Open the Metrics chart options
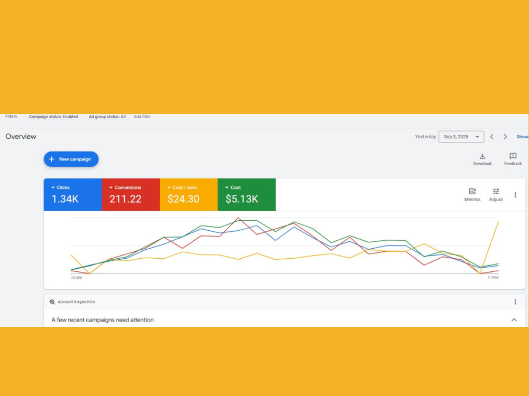The width and height of the screenshot is (529, 396). pos(472,195)
